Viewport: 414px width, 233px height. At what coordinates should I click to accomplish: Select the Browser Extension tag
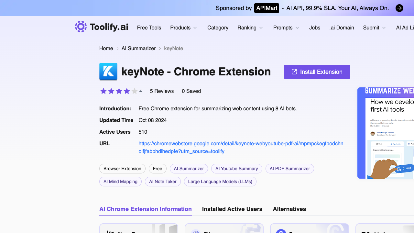tap(122, 169)
